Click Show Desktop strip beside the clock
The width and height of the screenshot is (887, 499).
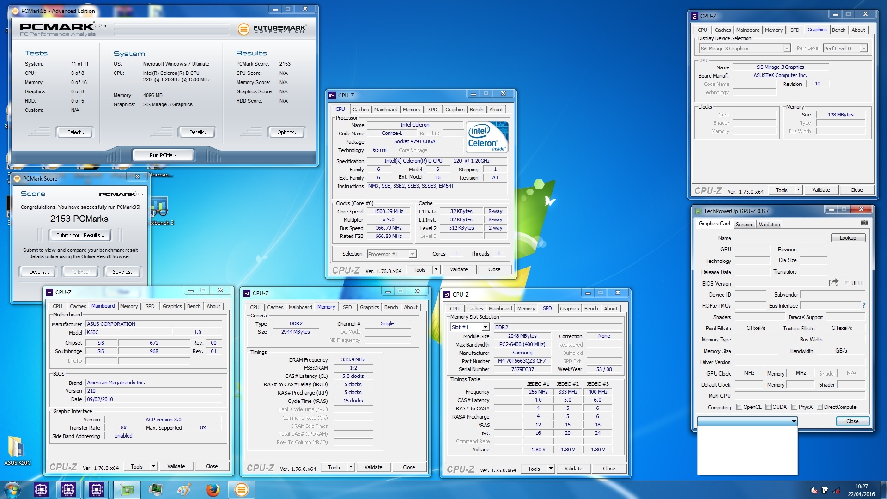click(883, 490)
